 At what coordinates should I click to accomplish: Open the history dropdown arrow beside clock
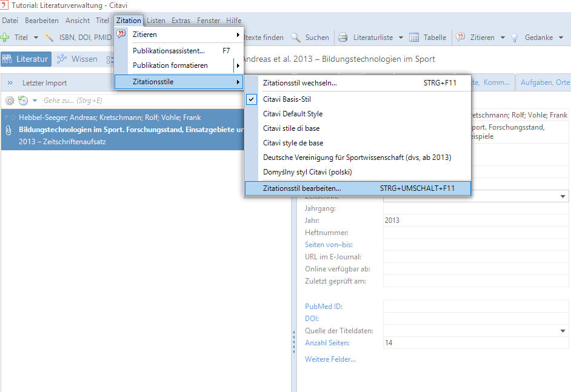point(35,101)
